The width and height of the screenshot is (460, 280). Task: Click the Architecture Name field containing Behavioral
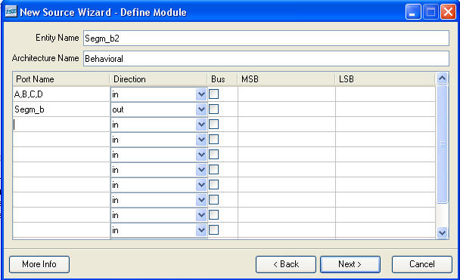click(266, 59)
